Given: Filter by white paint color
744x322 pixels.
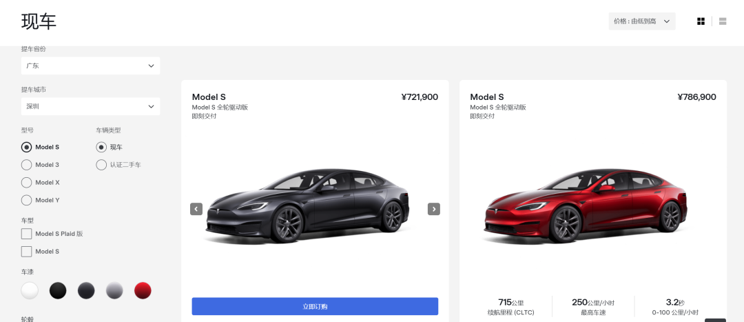Looking at the screenshot, I should (30, 291).
